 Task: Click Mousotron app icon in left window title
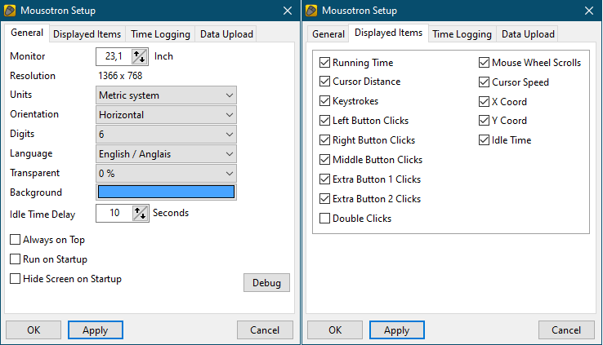[x=10, y=11]
